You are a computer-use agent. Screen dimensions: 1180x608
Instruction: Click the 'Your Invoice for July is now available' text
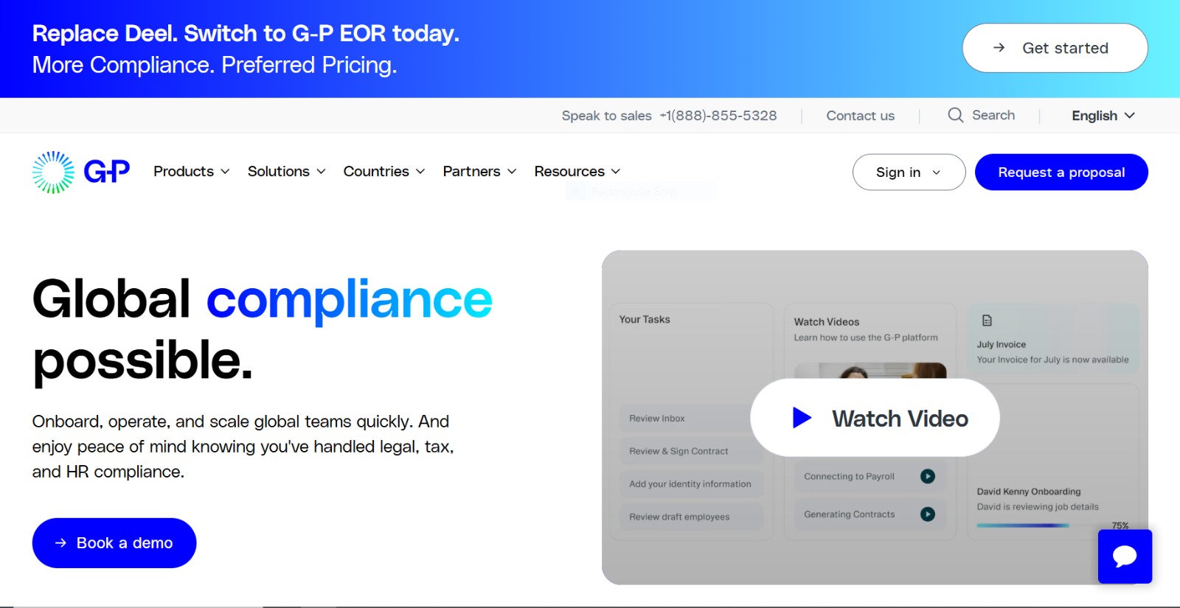(1052, 360)
